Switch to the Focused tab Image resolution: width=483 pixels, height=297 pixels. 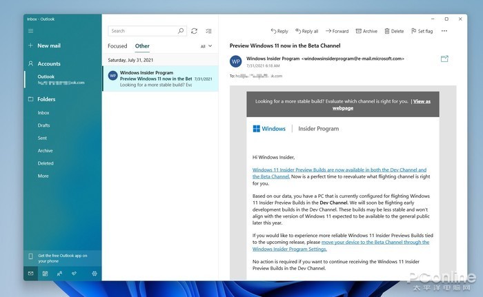click(117, 46)
